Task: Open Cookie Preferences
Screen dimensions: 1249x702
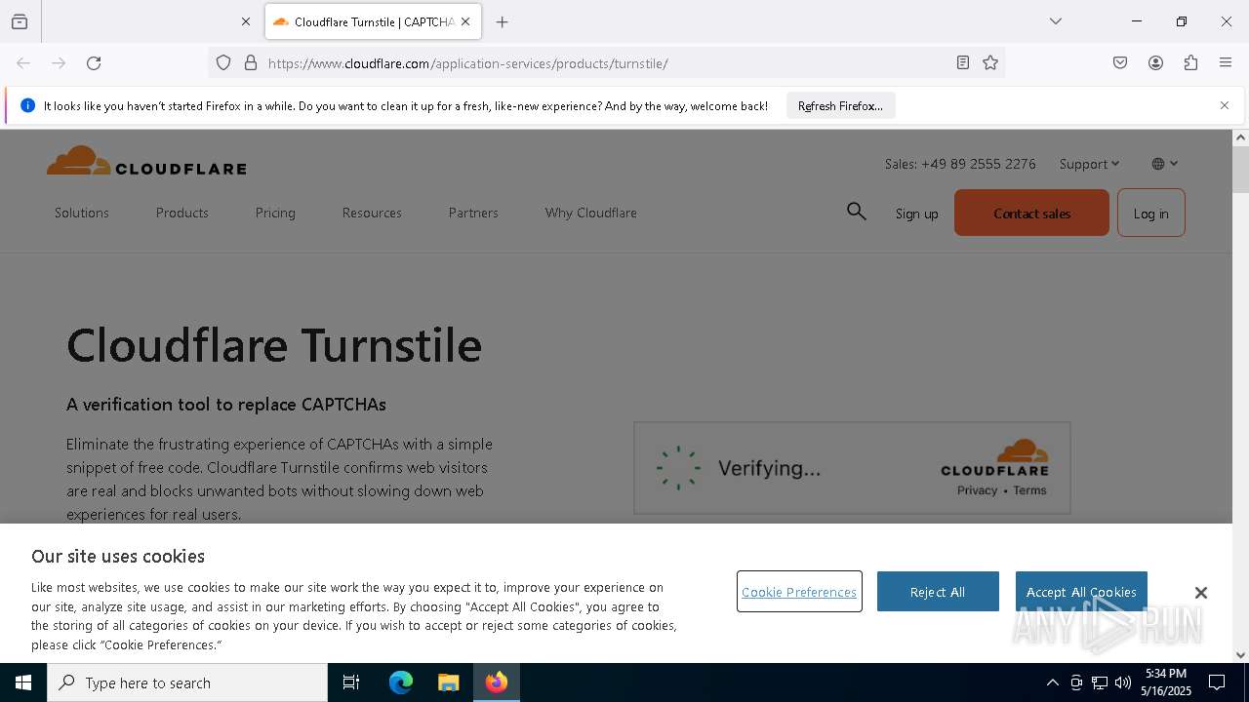Action: click(799, 592)
